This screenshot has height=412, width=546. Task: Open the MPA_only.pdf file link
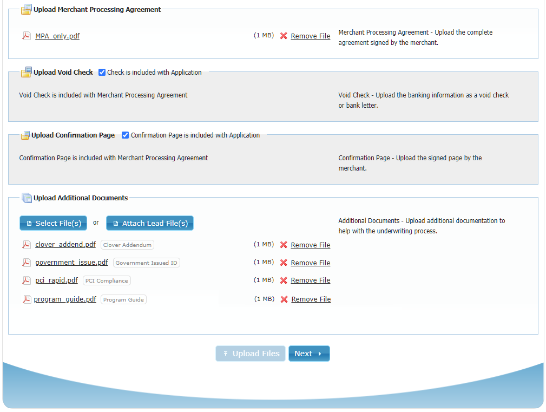[57, 36]
